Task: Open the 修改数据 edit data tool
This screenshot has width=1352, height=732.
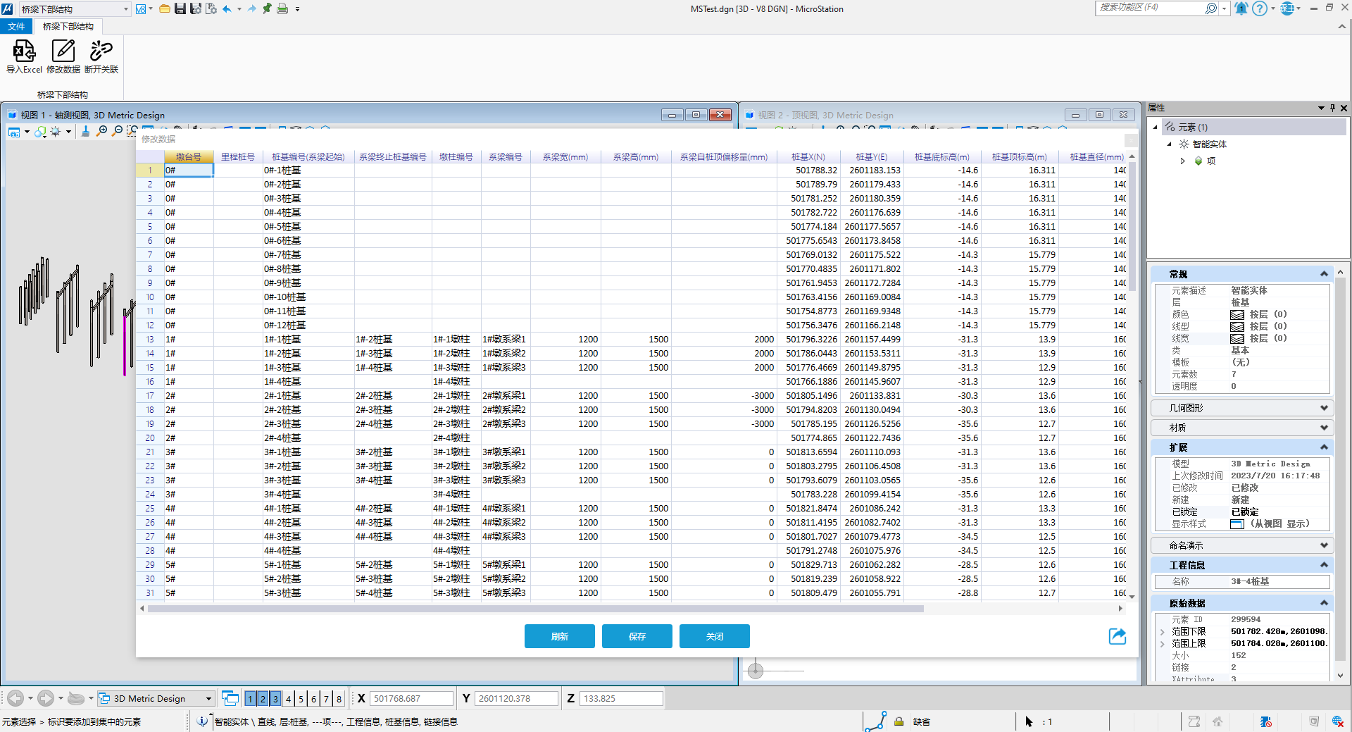Action: tap(63, 56)
